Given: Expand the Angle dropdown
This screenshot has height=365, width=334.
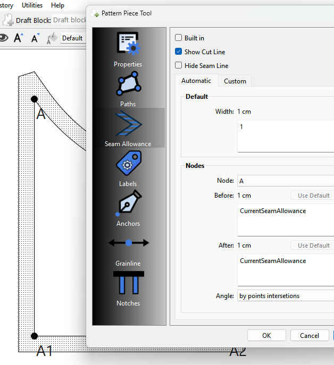Looking at the screenshot, I should 285,296.
